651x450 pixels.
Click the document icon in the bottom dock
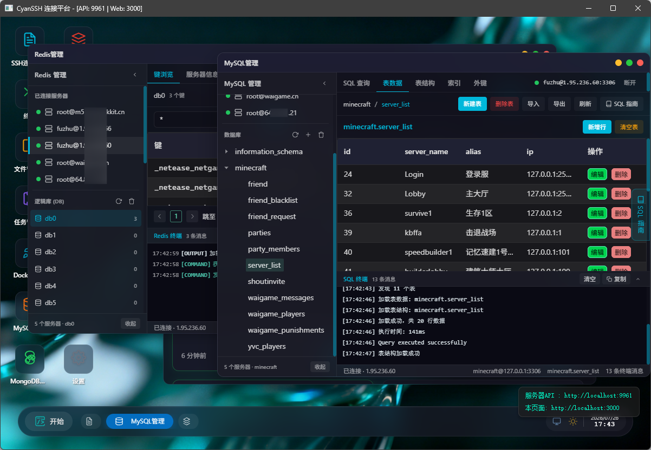tap(91, 421)
